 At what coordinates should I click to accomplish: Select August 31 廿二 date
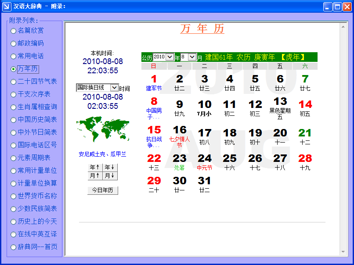[205, 185]
